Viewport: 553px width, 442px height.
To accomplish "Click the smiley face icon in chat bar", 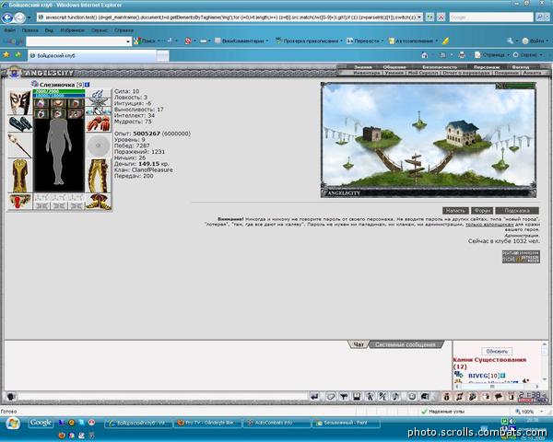I will (x=412, y=397).
